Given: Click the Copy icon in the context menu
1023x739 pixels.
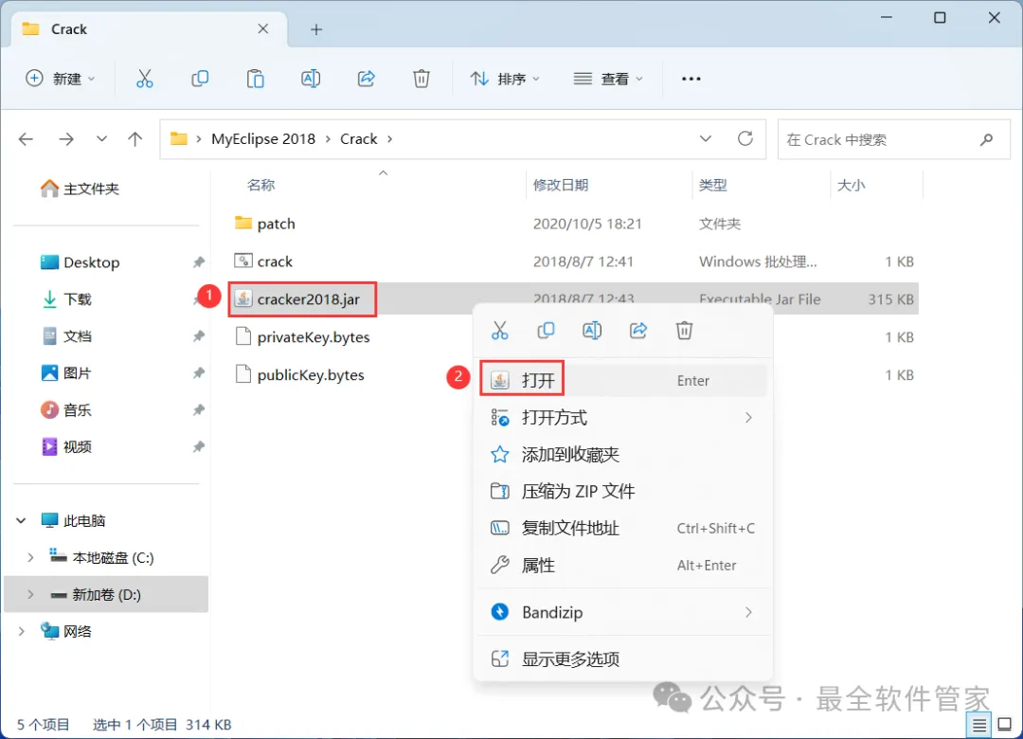Looking at the screenshot, I should point(546,331).
